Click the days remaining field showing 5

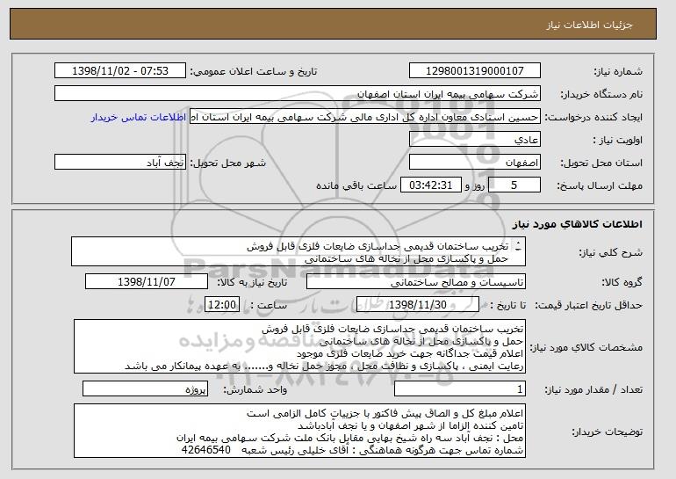514,185
